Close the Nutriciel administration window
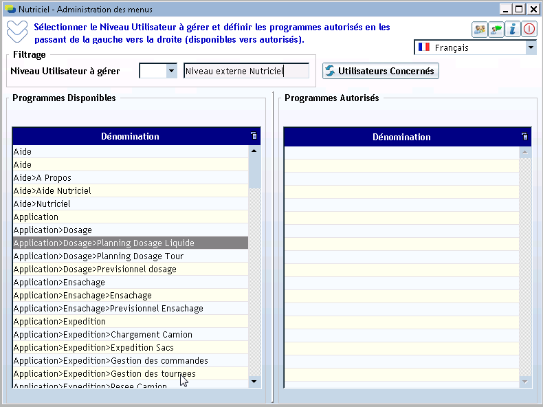 pyautogui.click(x=533, y=10)
